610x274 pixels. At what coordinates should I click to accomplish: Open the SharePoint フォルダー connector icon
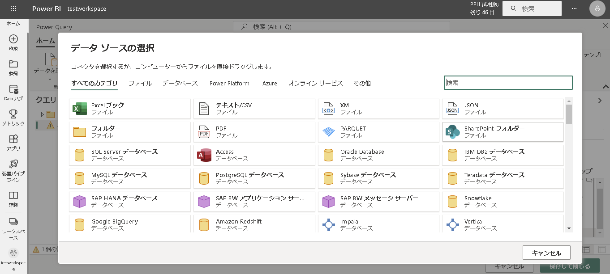coord(452,132)
